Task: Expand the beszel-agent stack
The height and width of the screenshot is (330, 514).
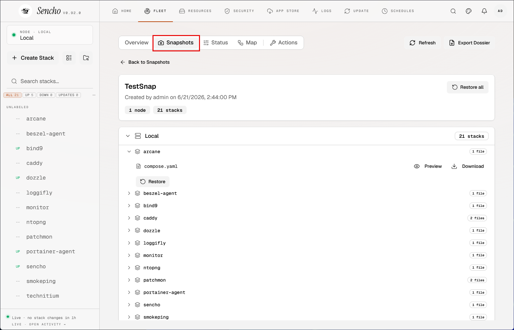Action: click(x=129, y=193)
